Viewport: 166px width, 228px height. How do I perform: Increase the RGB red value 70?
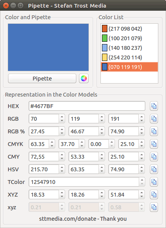coord(62,116)
